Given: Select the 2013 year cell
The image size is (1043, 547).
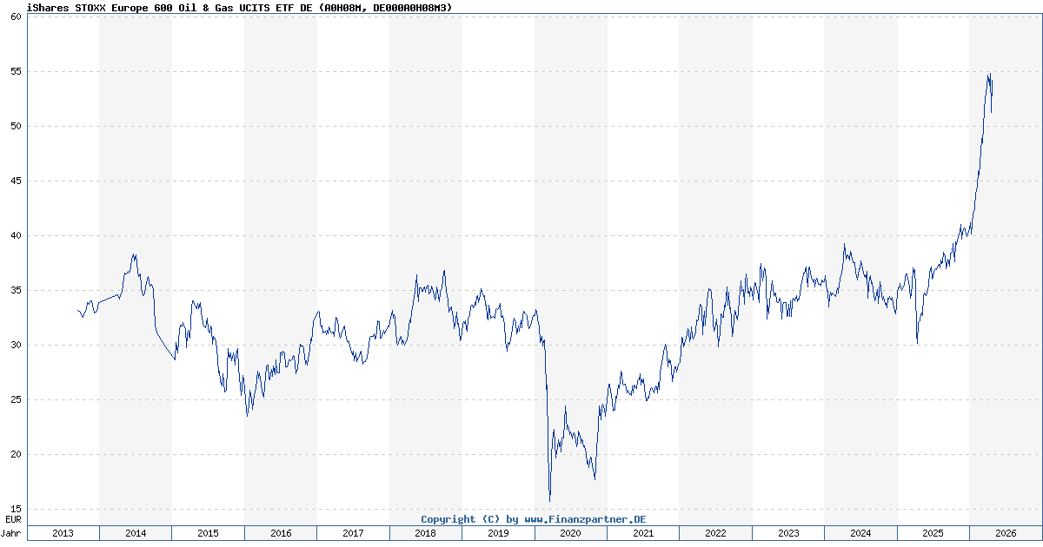Looking at the screenshot, I should pos(64,534).
